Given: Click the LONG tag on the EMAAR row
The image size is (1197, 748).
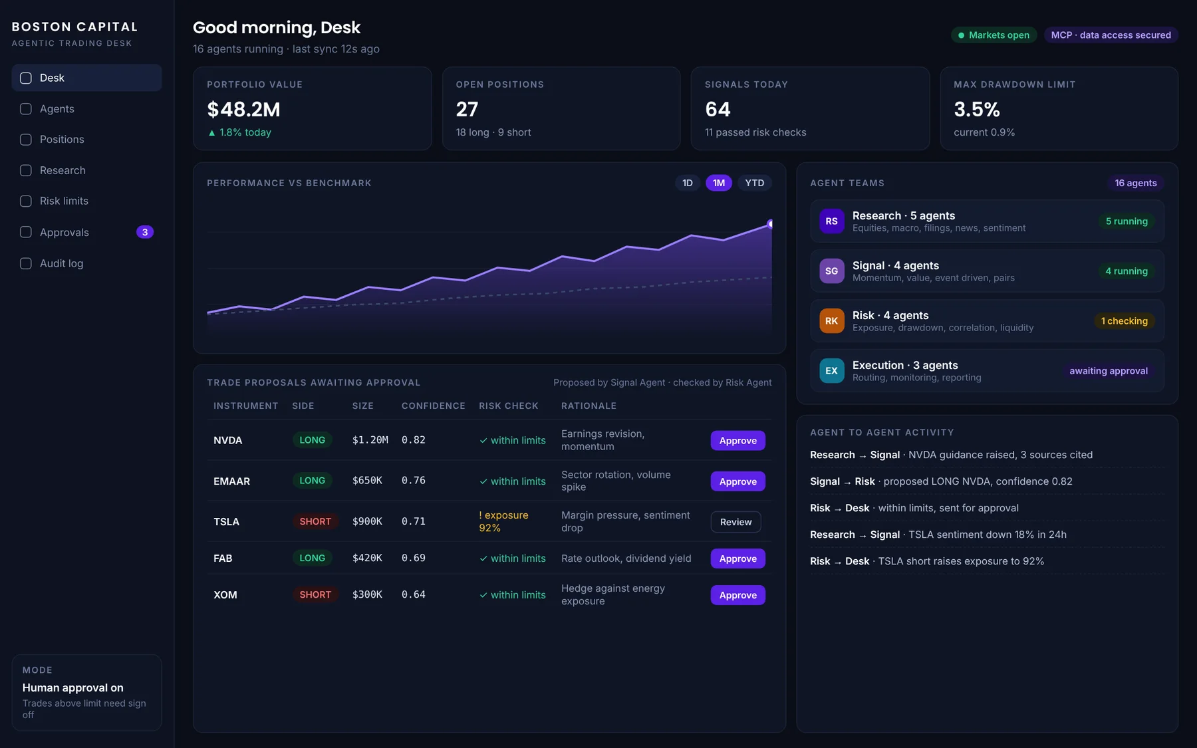Looking at the screenshot, I should (312, 480).
